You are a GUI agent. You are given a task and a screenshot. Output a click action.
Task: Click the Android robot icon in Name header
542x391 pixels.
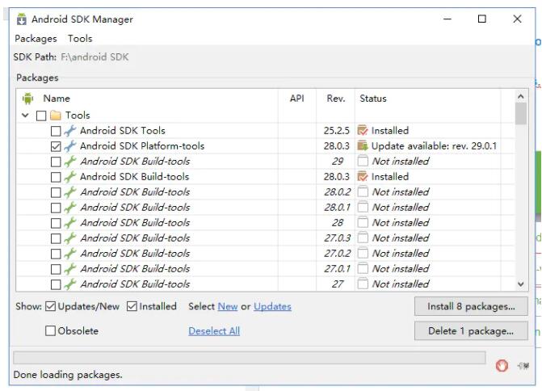tap(27, 99)
